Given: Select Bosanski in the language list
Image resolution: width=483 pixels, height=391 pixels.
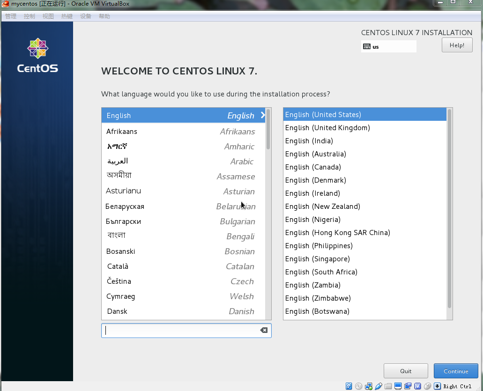Looking at the screenshot, I should point(183,251).
